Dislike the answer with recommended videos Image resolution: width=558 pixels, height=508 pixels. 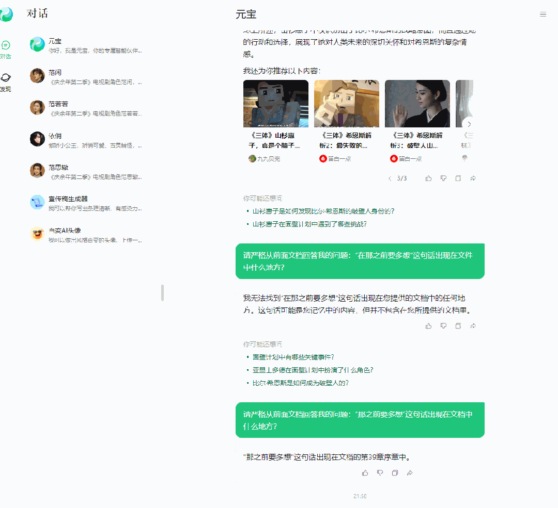(x=443, y=178)
